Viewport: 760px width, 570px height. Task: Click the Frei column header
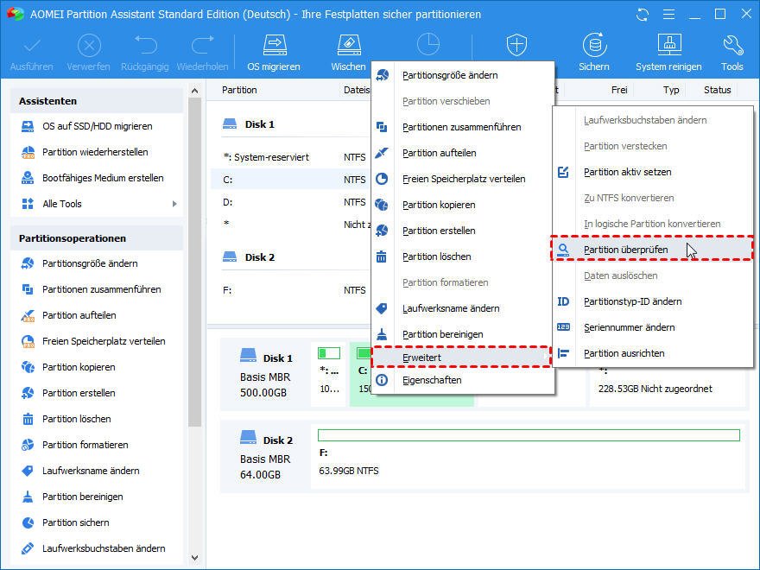pos(619,90)
